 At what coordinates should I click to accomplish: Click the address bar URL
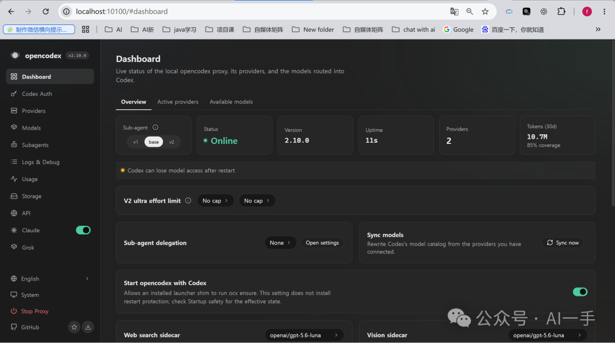122,11
